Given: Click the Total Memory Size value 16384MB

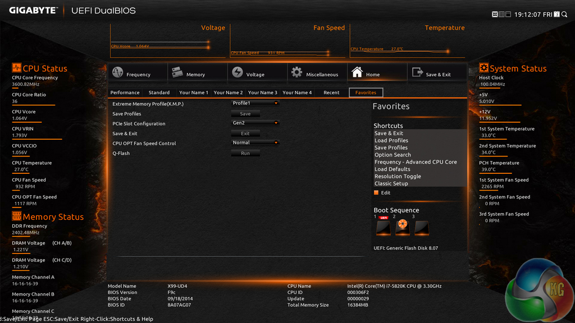Looking at the screenshot, I should (x=357, y=304).
